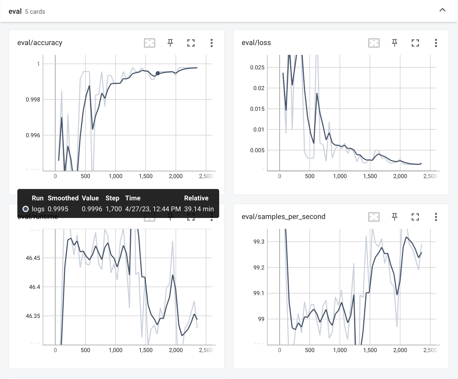Pin the eval/samples_per_second card
The image size is (458, 379).
coord(395,217)
